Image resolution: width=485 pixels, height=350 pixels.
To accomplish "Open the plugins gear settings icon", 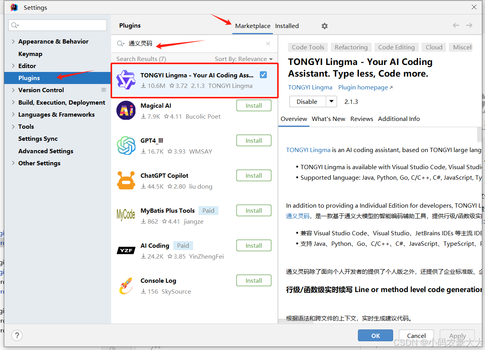I will click(x=325, y=26).
